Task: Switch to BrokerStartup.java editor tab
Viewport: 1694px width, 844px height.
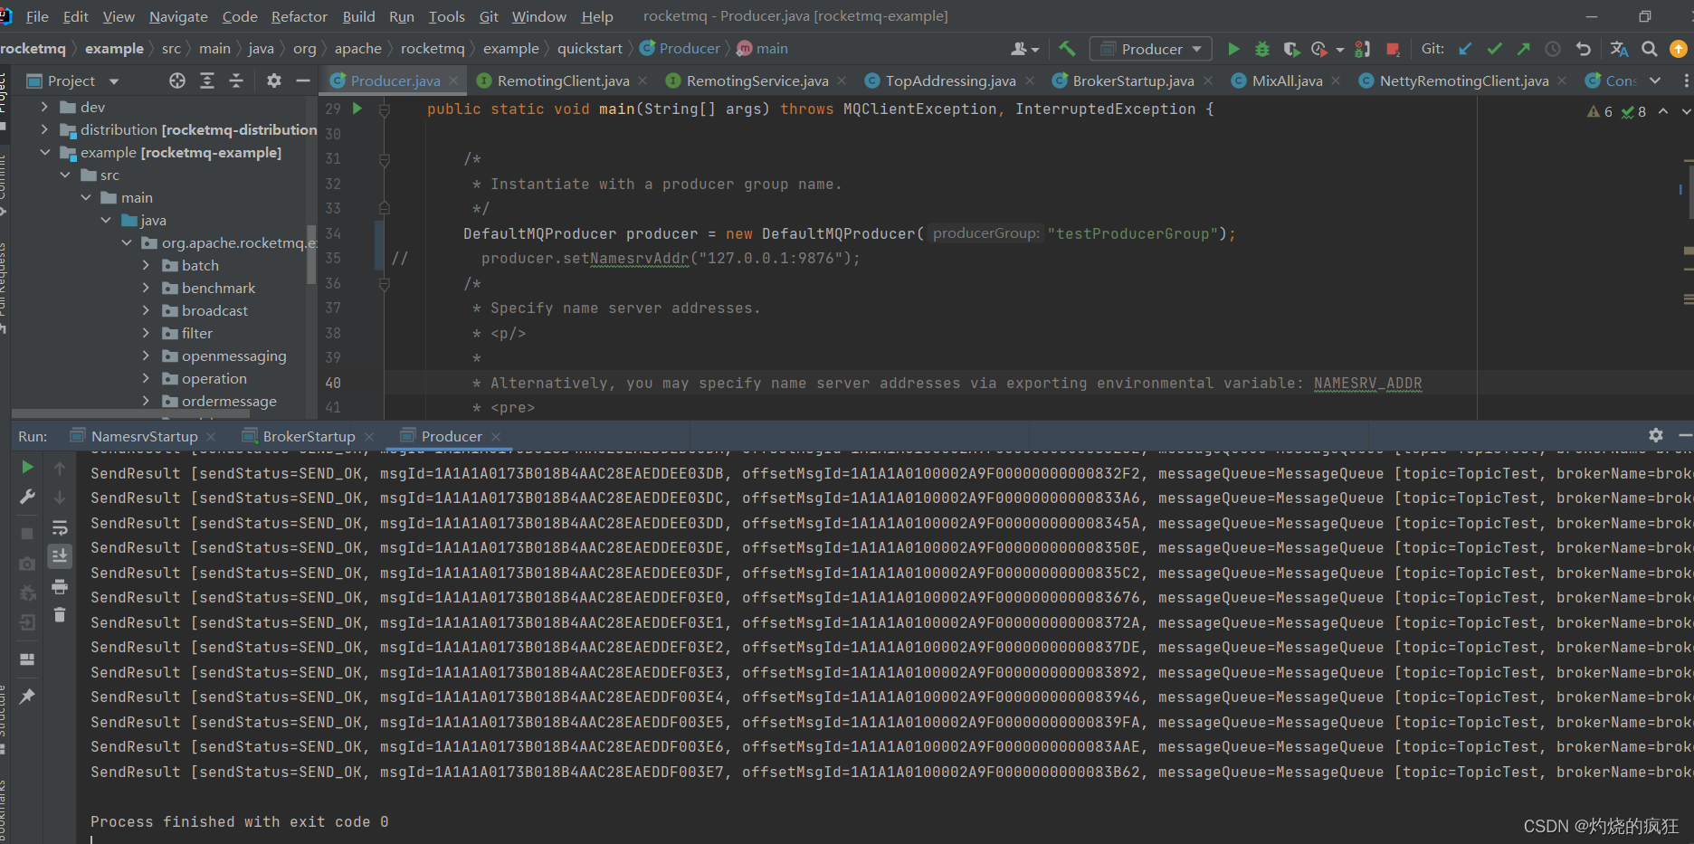Action: coord(1133,81)
